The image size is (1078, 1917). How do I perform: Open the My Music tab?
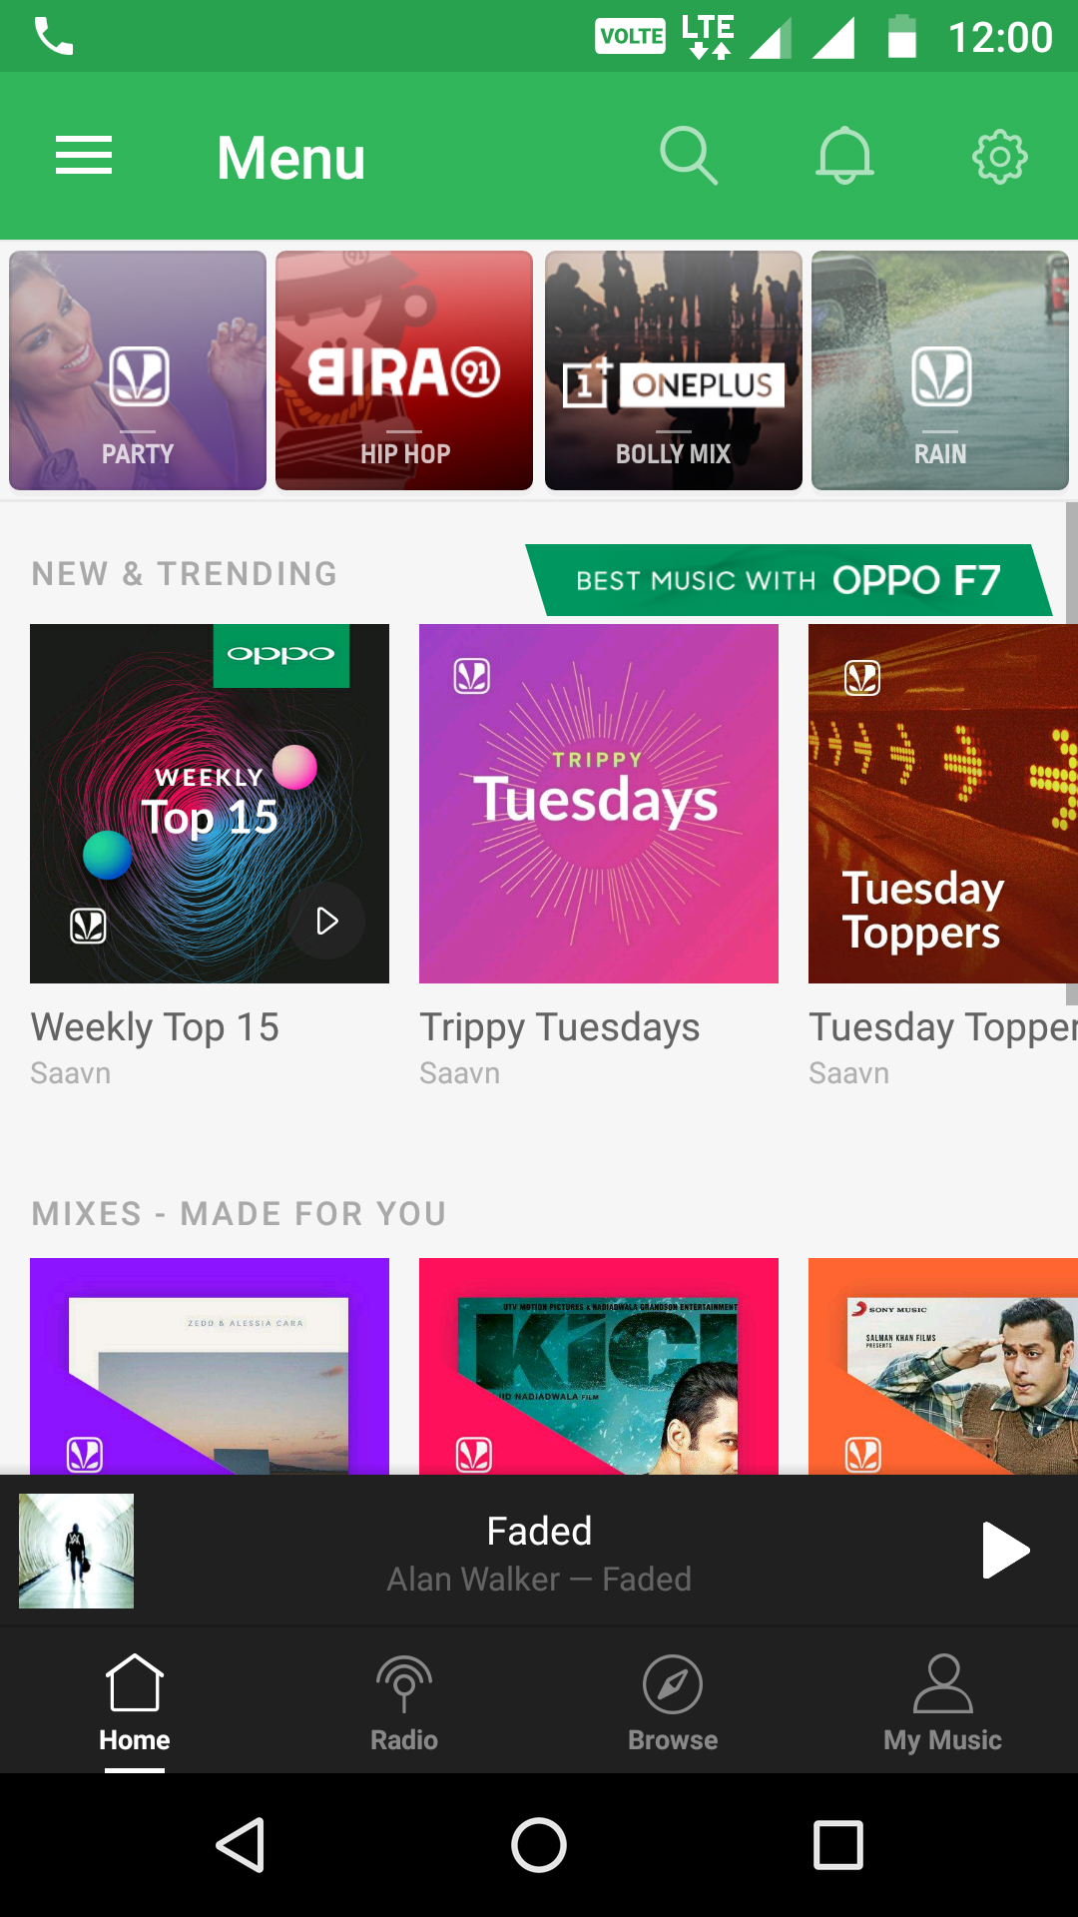point(942,1700)
